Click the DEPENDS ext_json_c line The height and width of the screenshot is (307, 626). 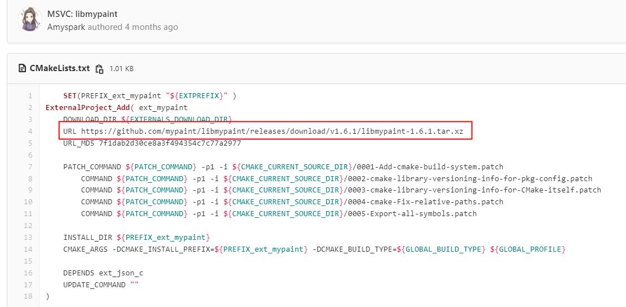pyautogui.click(x=103, y=273)
